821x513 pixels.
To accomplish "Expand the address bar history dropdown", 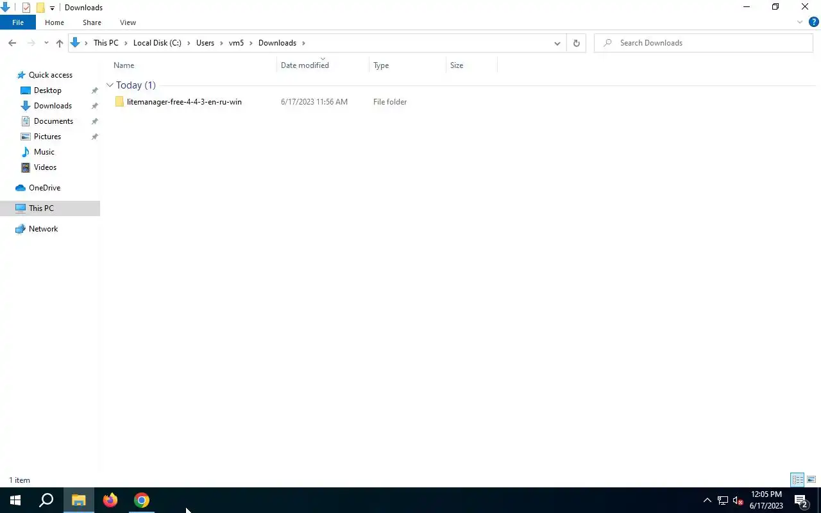I will coord(557,43).
